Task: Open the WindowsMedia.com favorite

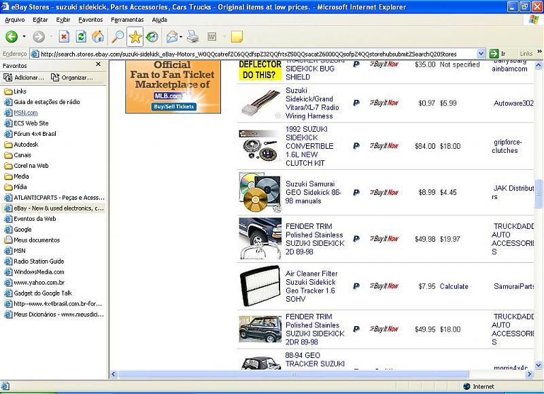Action: pos(35,272)
